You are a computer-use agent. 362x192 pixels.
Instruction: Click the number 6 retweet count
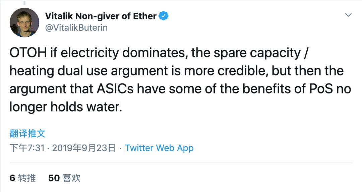pyautogui.click(x=12, y=178)
